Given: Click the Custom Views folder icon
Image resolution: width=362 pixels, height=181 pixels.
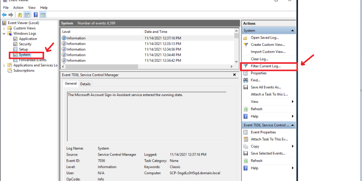Looking at the screenshot, I should pos(10,28).
